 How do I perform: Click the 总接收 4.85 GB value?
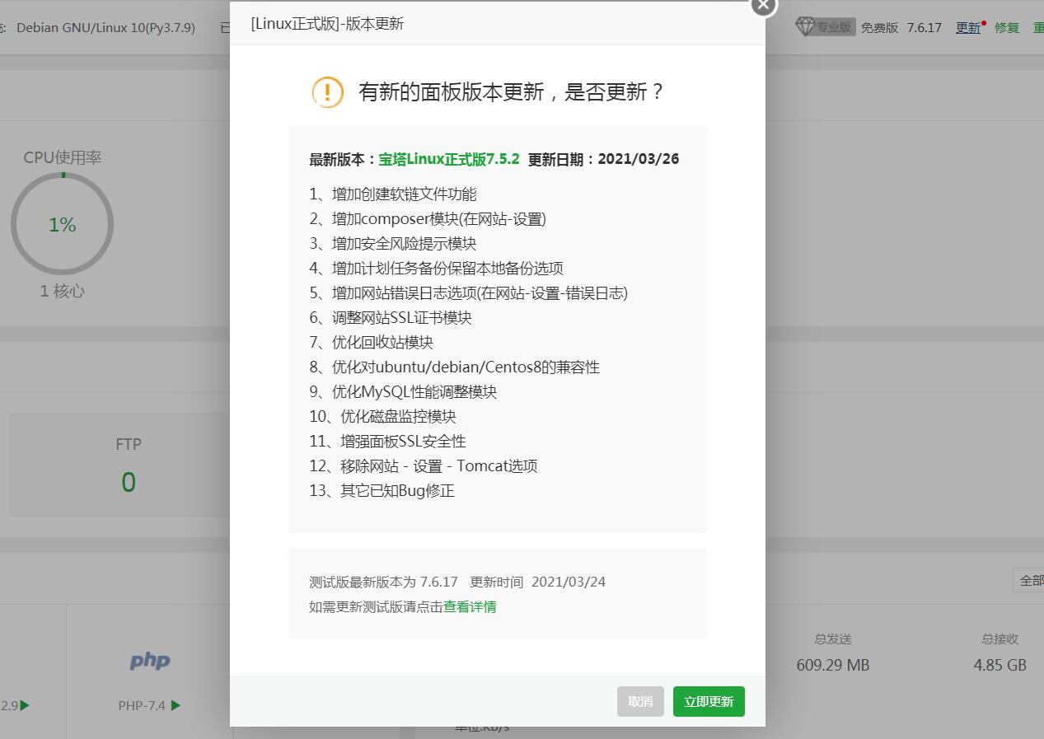(1000, 665)
